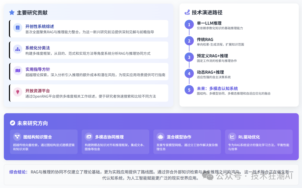Viewport: 302px width, 188px height.
Task: Click the 综合结论 label in bottom panel
Action: (18, 172)
